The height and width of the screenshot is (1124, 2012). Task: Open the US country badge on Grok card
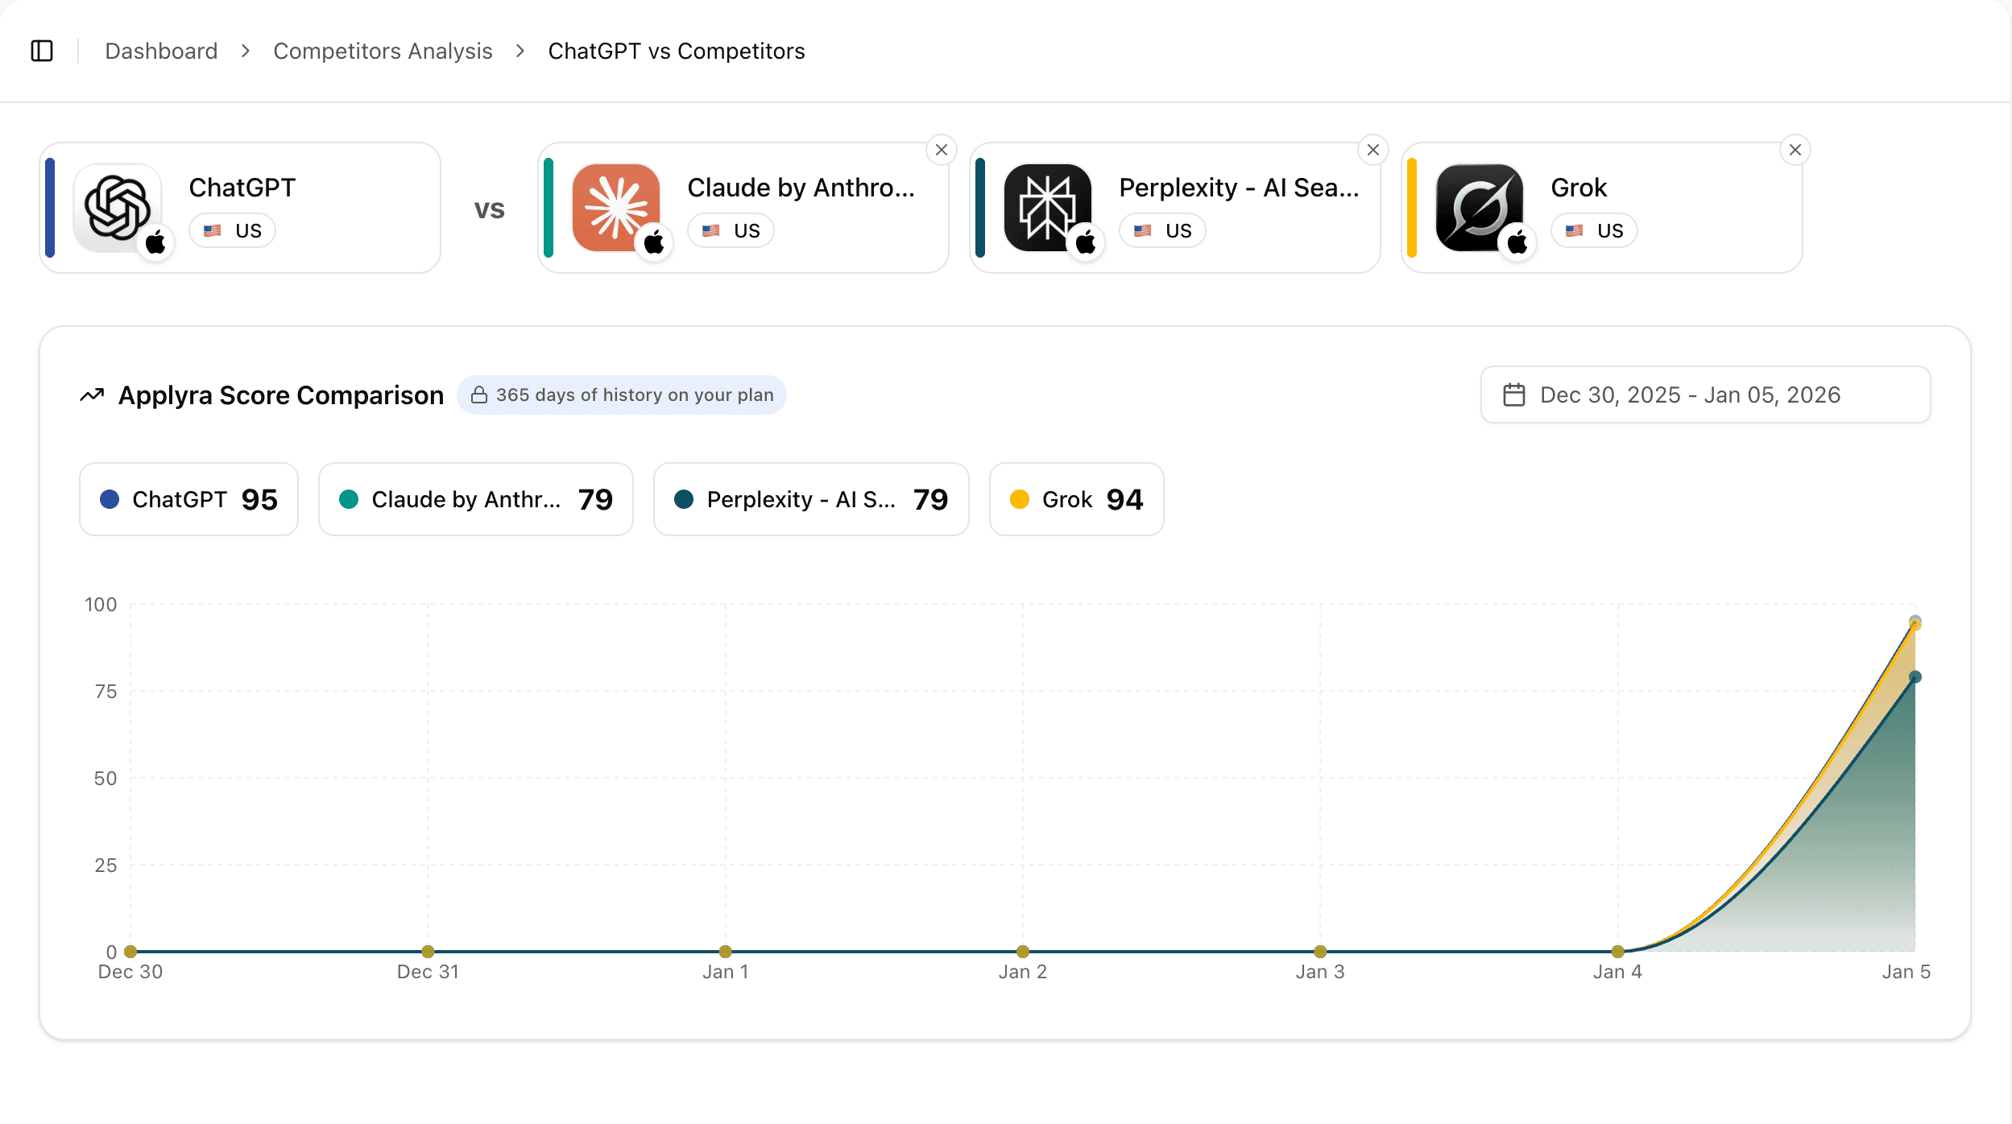pos(1593,230)
